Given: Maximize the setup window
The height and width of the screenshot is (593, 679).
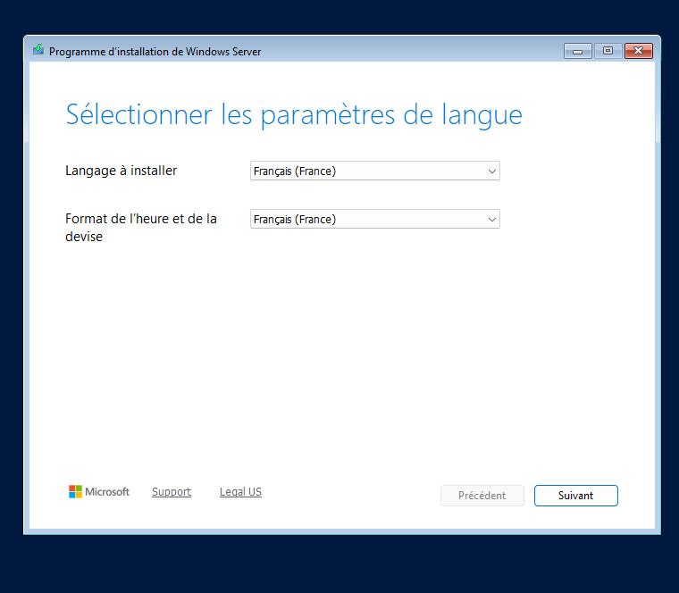Looking at the screenshot, I should pos(608,51).
